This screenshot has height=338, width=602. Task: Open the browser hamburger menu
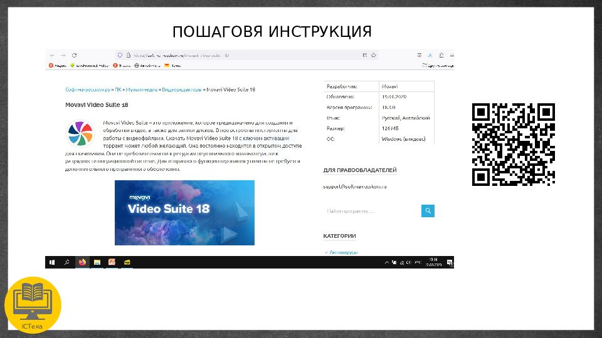pyautogui.click(x=450, y=55)
